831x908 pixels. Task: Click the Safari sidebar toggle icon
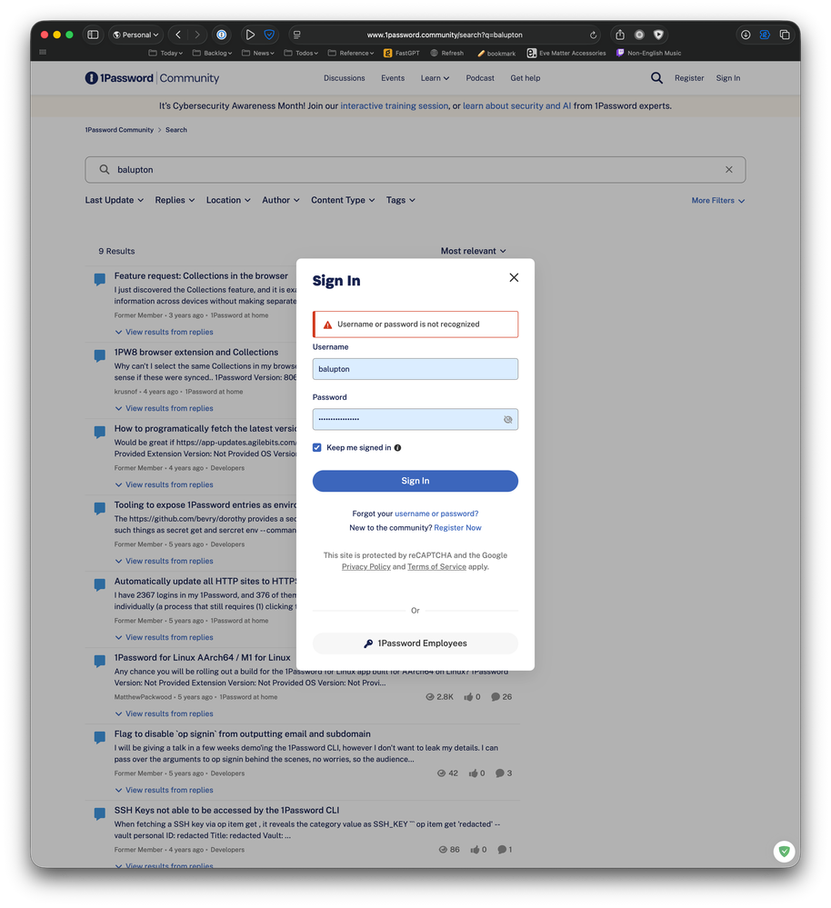[x=93, y=35]
